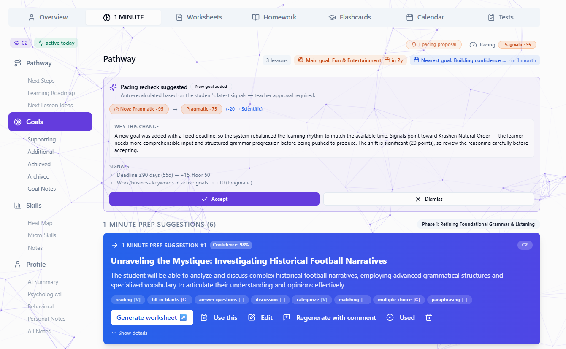The image size is (566, 349).
Task: Toggle the paraphrasing tag chip
Action: click(450, 300)
